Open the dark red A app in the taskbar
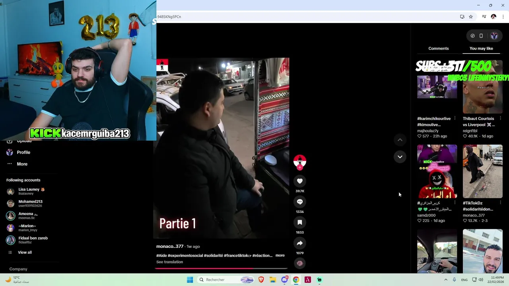 point(307,280)
